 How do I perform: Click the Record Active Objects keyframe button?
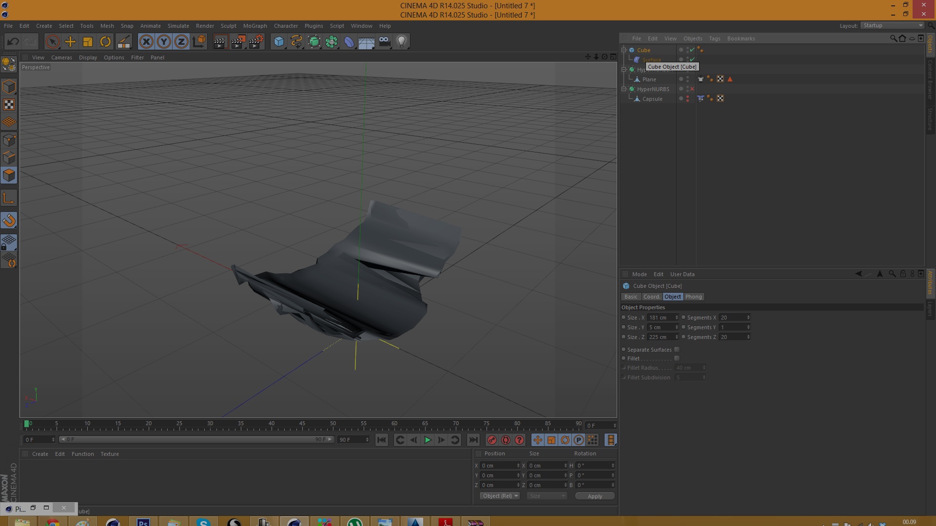tap(492, 440)
